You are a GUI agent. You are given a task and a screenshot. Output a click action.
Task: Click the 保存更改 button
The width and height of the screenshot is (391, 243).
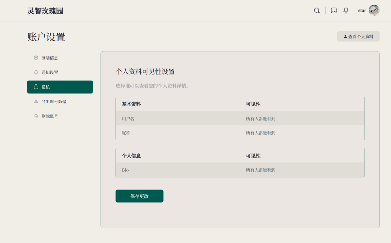point(139,196)
